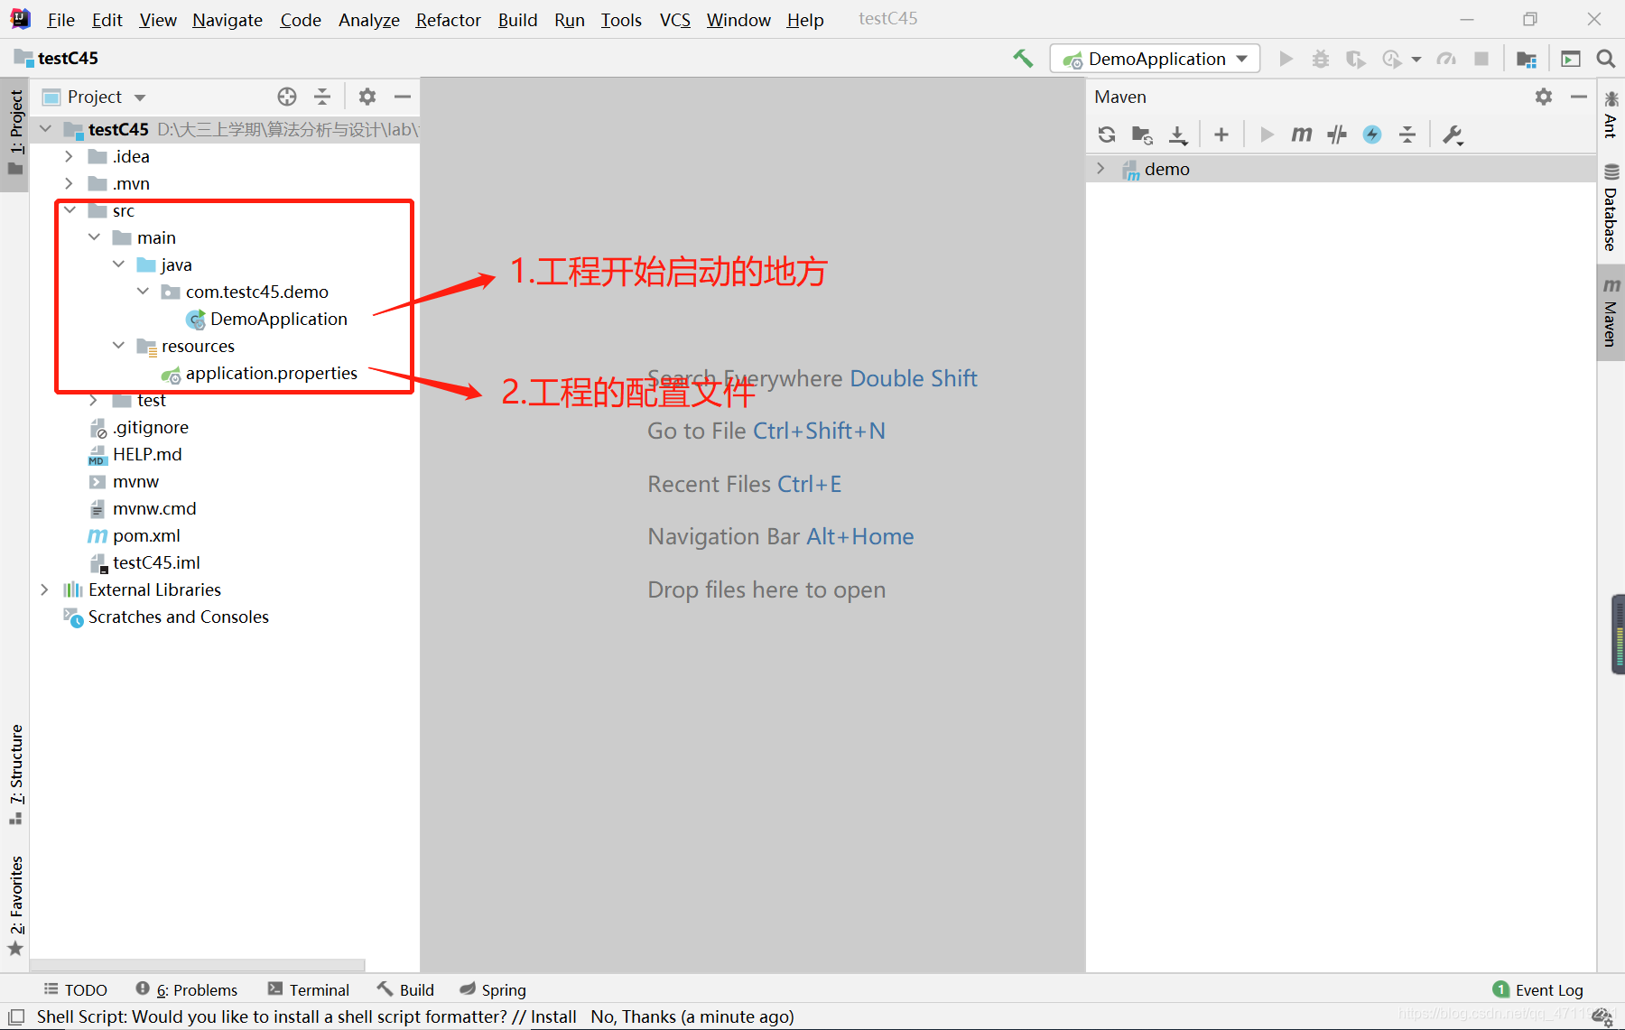Toggle tool window bars icon in status bar
This screenshot has height=1030, width=1625.
coord(16,1016)
